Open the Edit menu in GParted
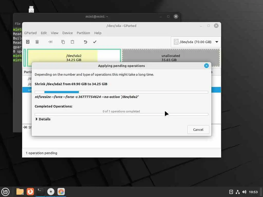Image resolution: width=263 pixels, height=197 pixels. point(44,33)
